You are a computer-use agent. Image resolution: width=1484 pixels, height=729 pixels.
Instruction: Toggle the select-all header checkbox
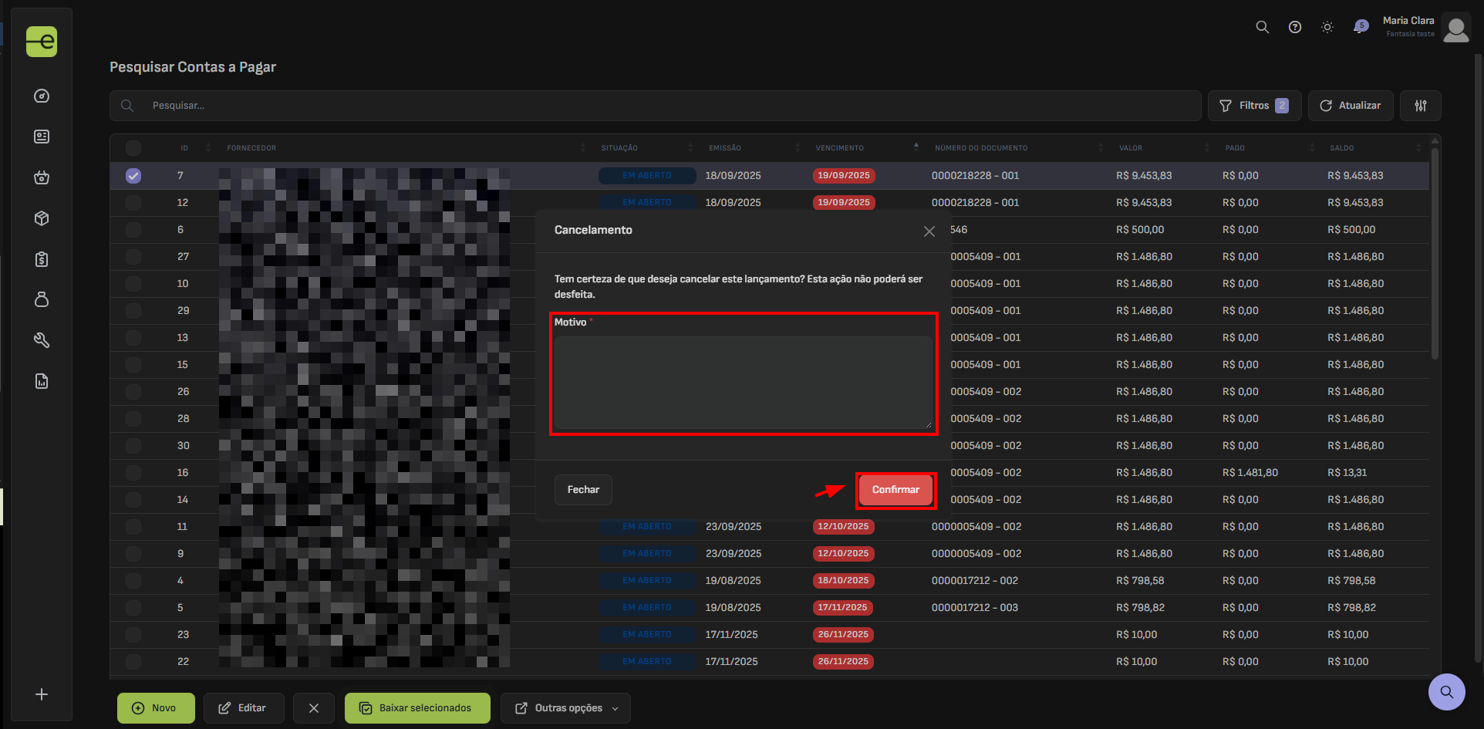133,148
